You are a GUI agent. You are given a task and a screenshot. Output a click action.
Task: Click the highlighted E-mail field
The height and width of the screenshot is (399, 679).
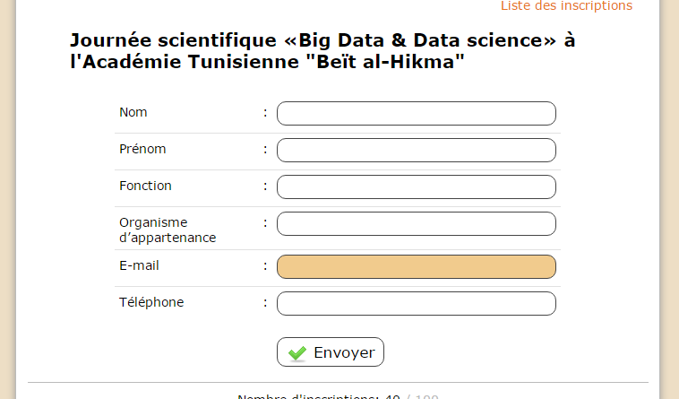pyautogui.click(x=417, y=267)
